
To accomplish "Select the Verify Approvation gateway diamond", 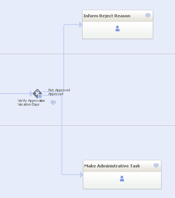I will tap(37, 94).
